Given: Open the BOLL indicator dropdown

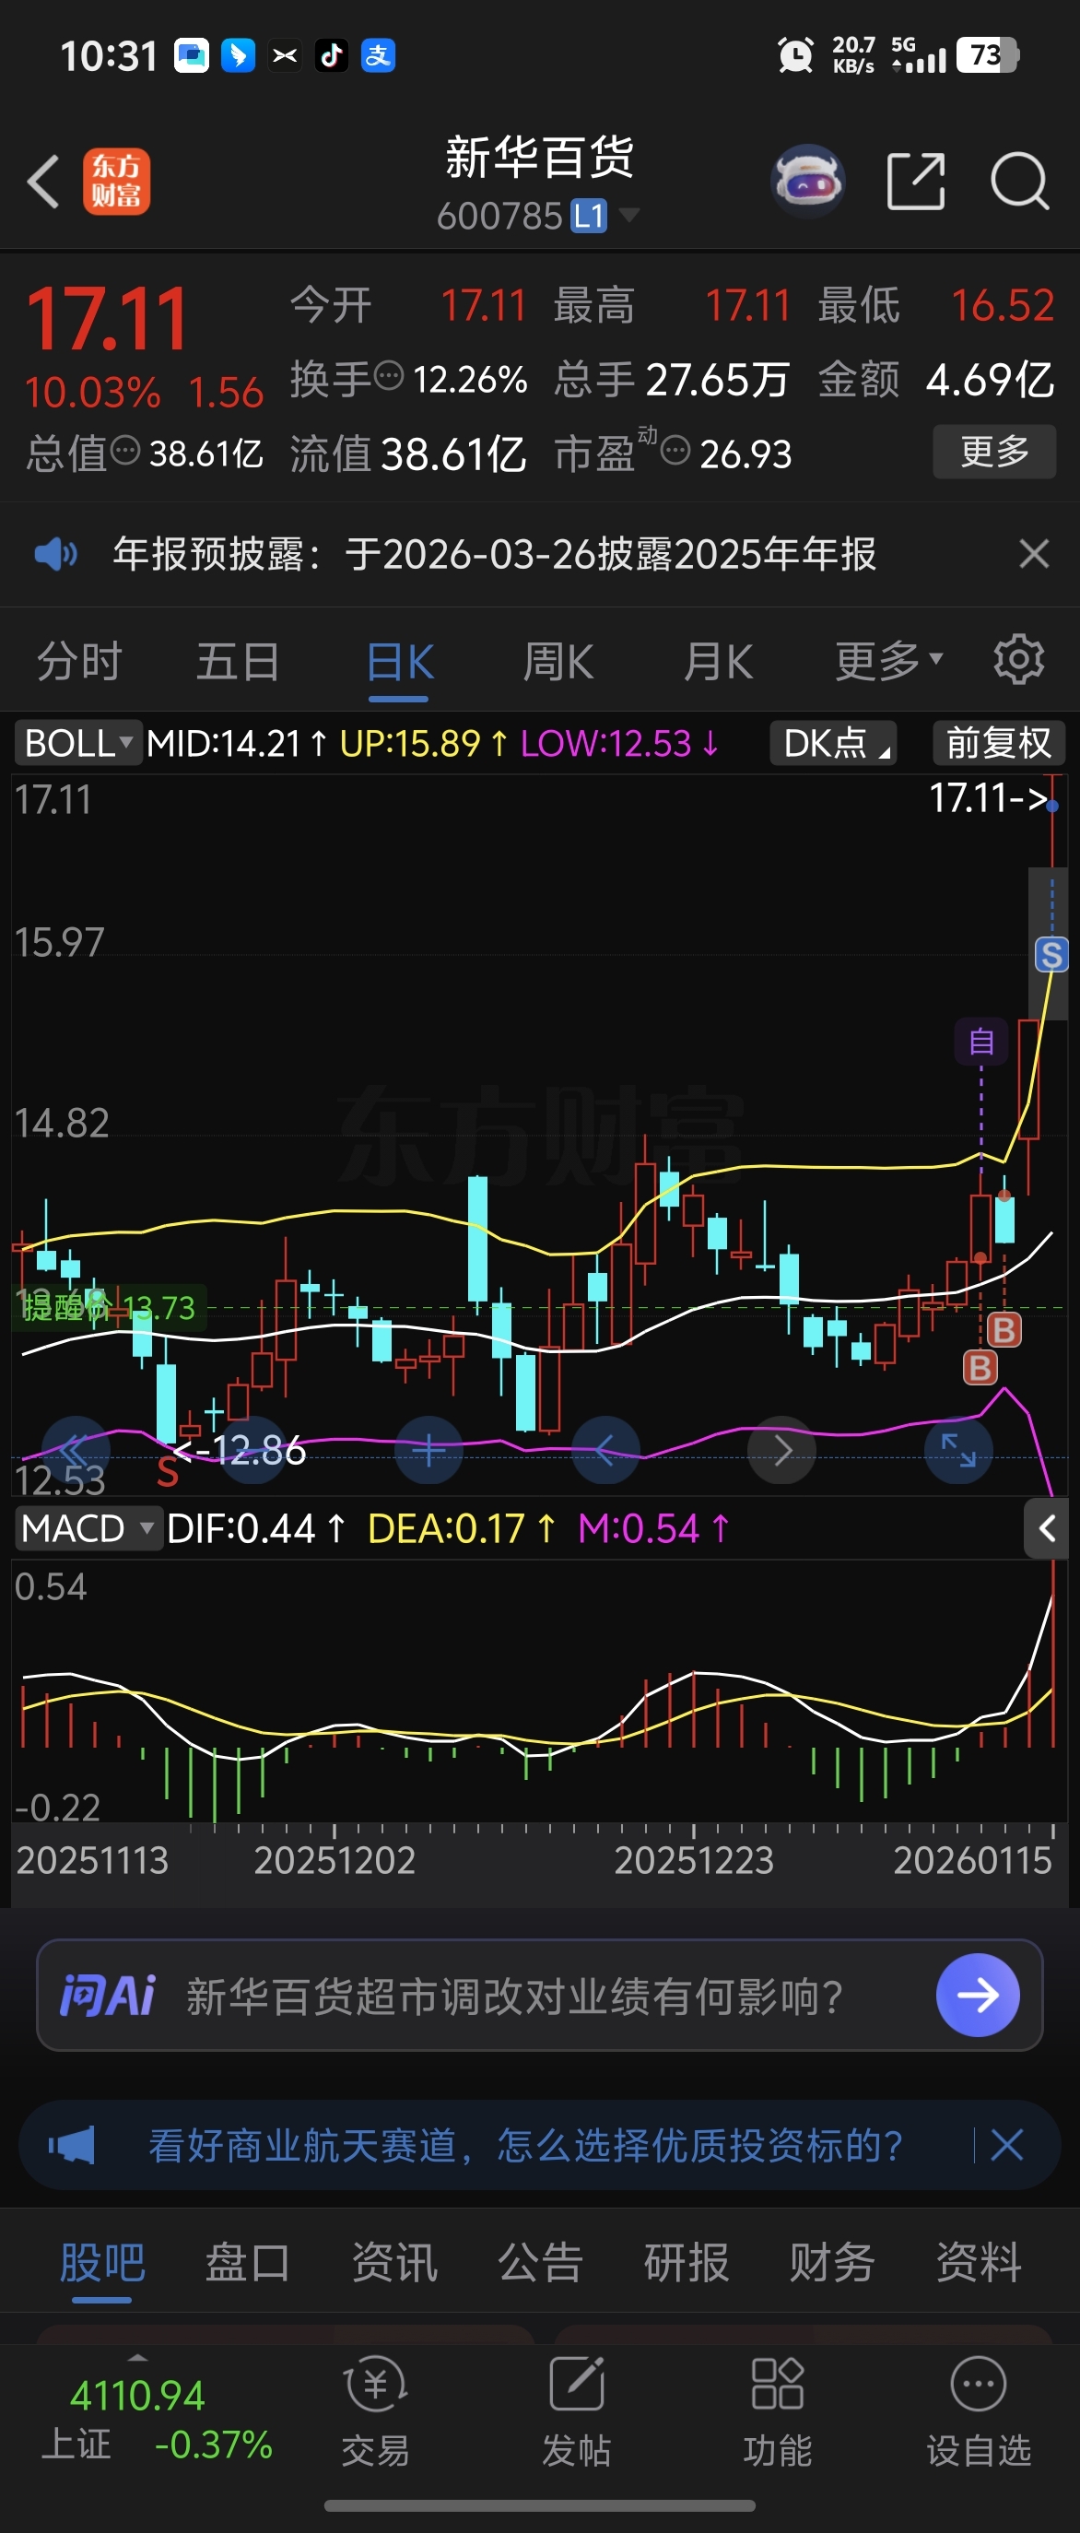Looking at the screenshot, I should click(x=77, y=742).
